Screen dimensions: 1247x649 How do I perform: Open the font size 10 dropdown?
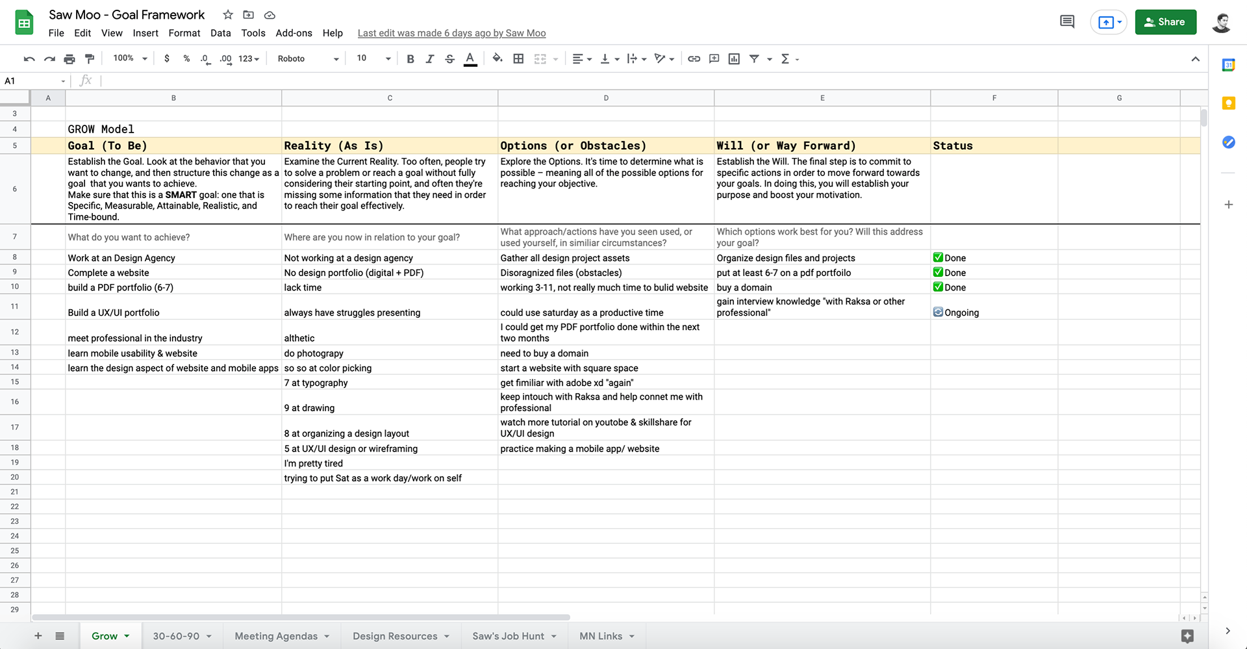373,58
